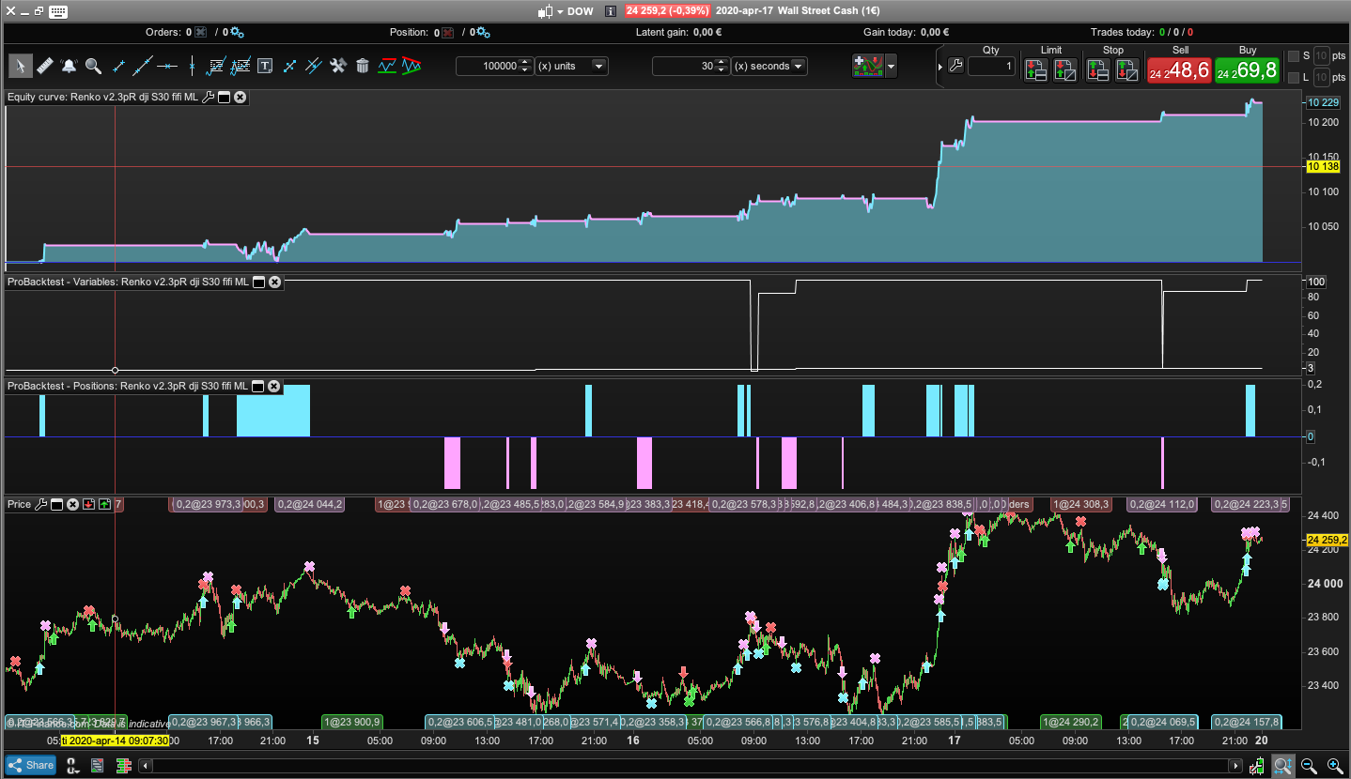
Task: Select the cursor arrow tool
Action: click(x=21, y=66)
